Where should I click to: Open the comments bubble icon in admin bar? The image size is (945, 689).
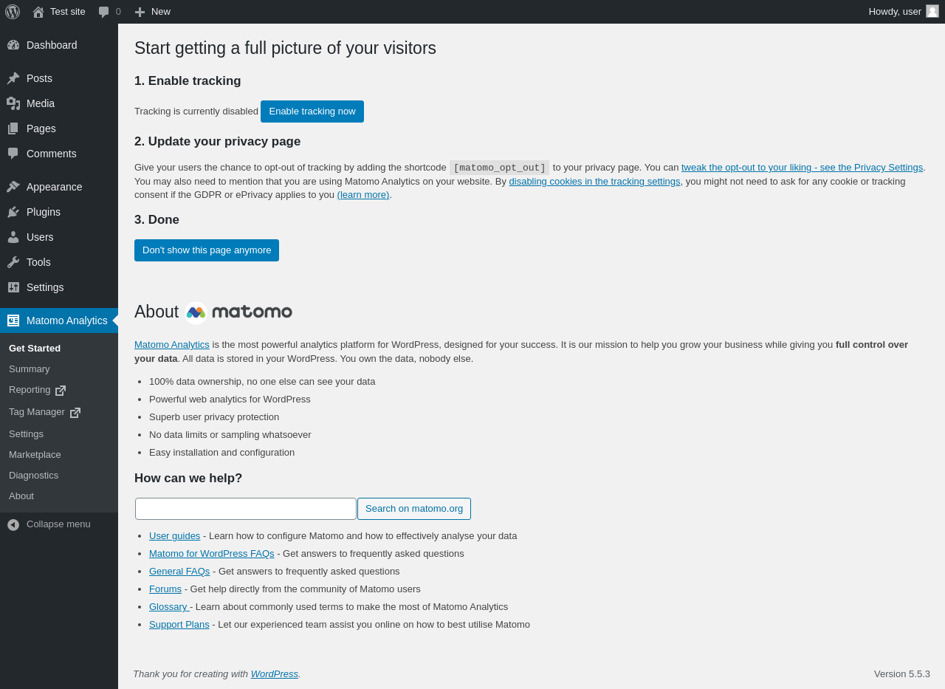click(104, 12)
